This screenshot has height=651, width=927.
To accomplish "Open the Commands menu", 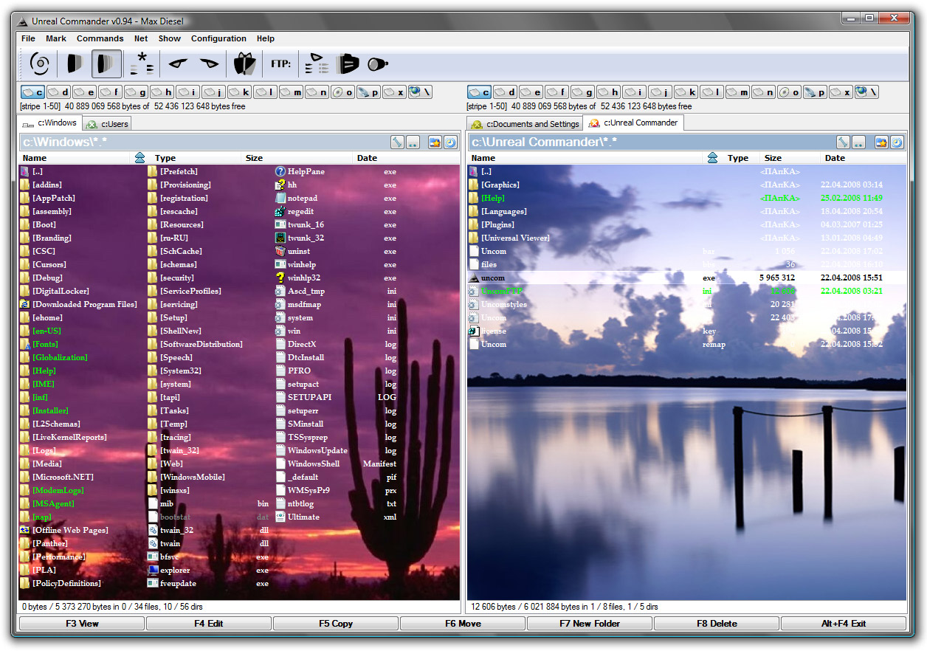I will pos(100,38).
